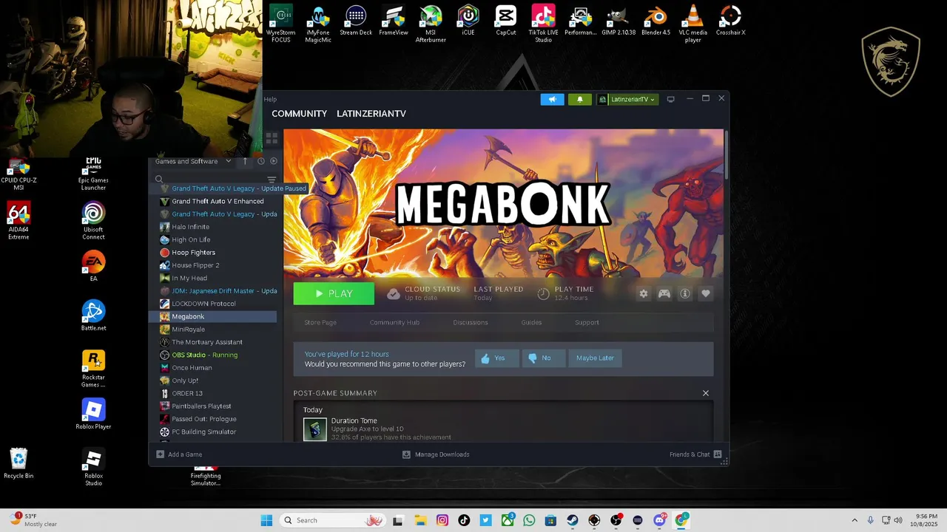This screenshot has width=947, height=532.
Task: Select High On Life in library
Action: [x=213, y=239]
